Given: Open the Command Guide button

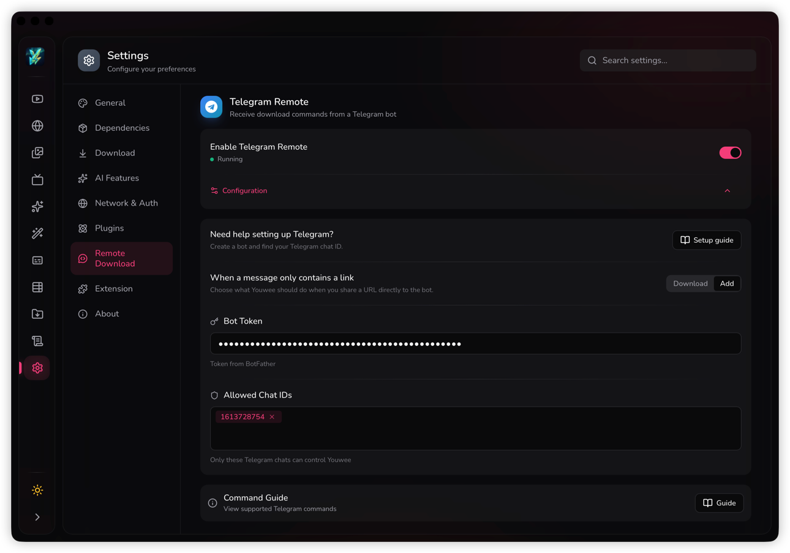Looking at the screenshot, I should tap(719, 503).
